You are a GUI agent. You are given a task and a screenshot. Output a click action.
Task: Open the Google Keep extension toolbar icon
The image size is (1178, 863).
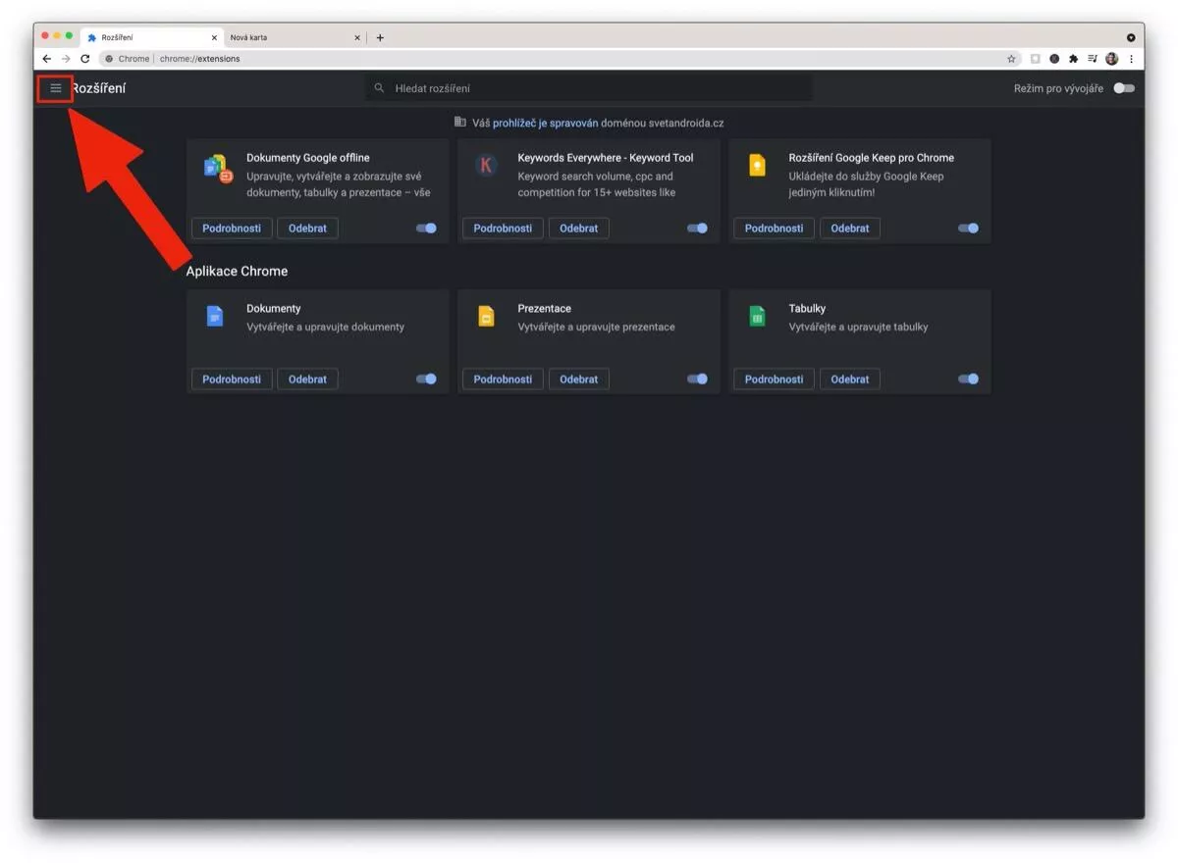pyautogui.click(x=1035, y=59)
